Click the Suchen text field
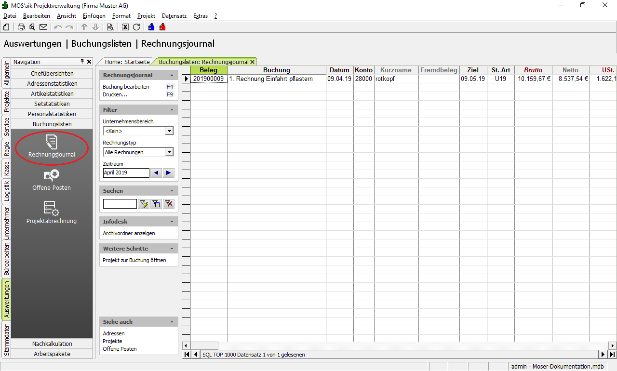Screen dimensions: 617x371 tap(120, 204)
